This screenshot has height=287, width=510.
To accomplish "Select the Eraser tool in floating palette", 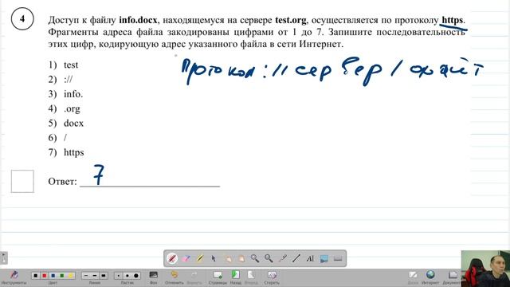I will [x=186, y=258].
